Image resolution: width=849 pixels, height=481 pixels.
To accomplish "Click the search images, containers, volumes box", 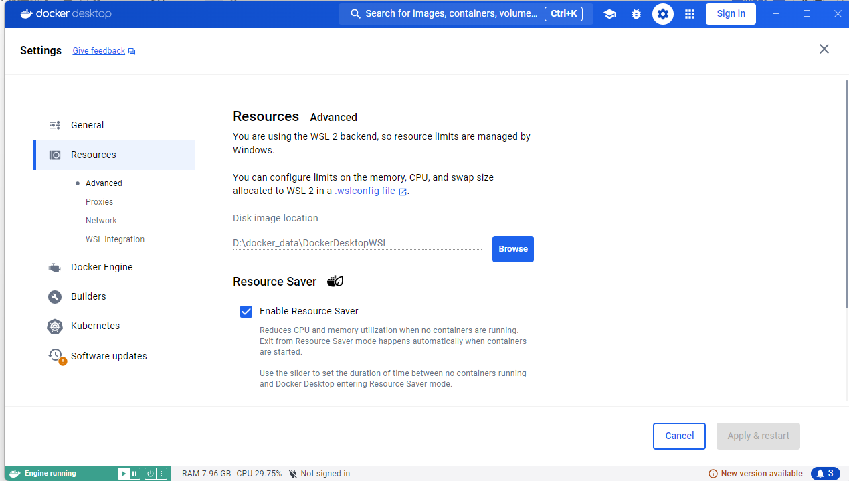I will point(466,14).
